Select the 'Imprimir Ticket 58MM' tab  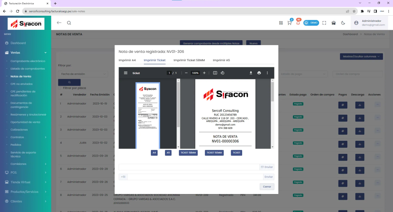[189, 60]
